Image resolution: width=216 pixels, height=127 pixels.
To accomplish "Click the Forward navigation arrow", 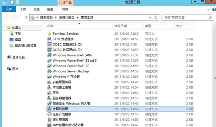I will [15, 18].
